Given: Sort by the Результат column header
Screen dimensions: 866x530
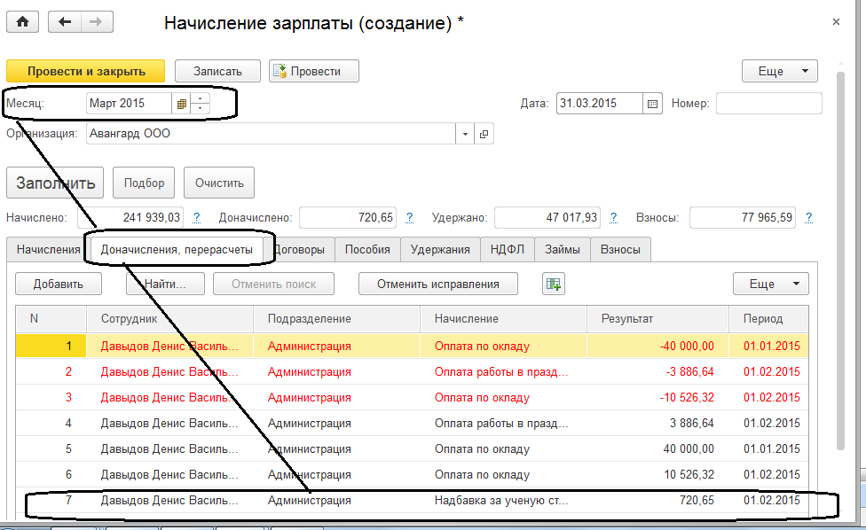Looking at the screenshot, I should pyautogui.click(x=657, y=319).
